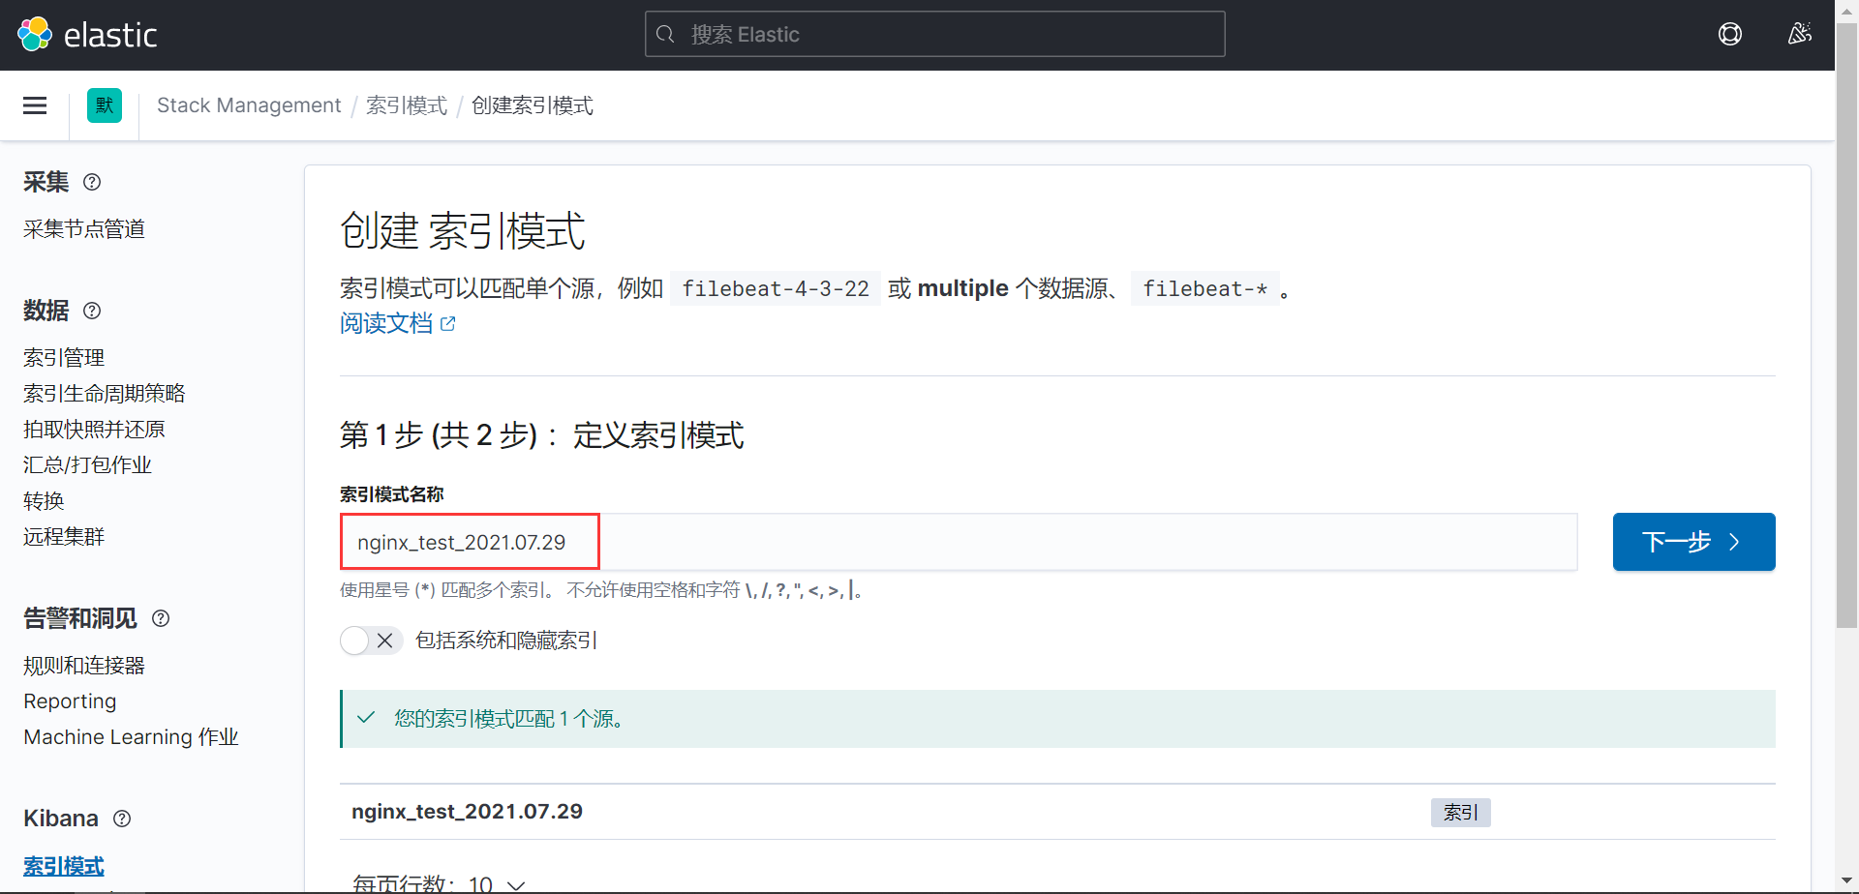
Task: Focus the 搜索 Elastic search box
Action: (934, 35)
